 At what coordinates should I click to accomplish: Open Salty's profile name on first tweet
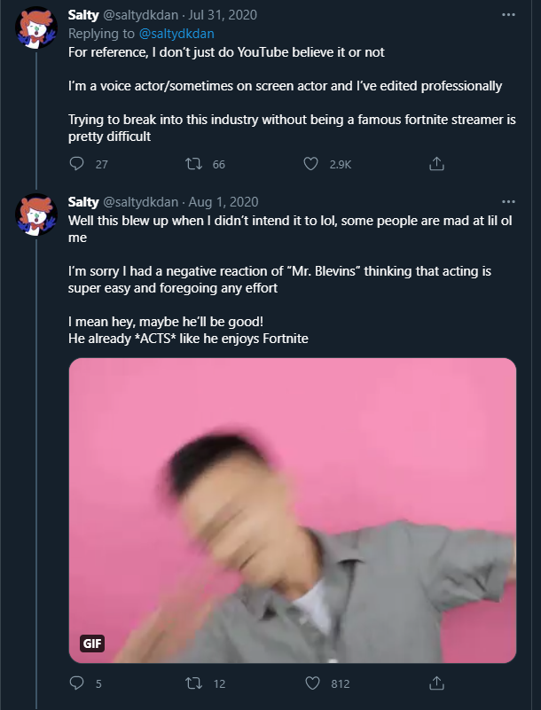click(83, 15)
